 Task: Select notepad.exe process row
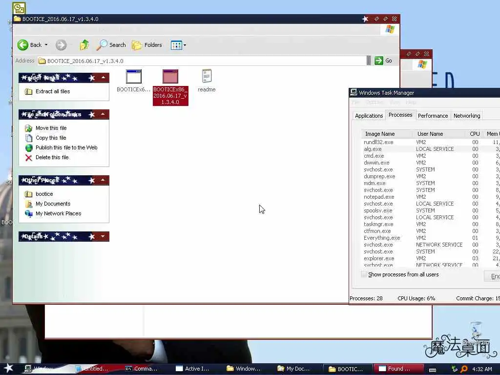click(x=431, y=197)
